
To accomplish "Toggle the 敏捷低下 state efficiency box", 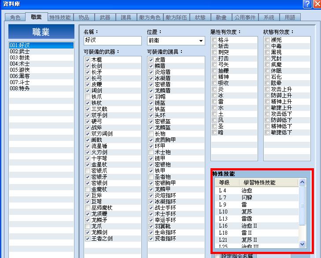I will point(267,133).
